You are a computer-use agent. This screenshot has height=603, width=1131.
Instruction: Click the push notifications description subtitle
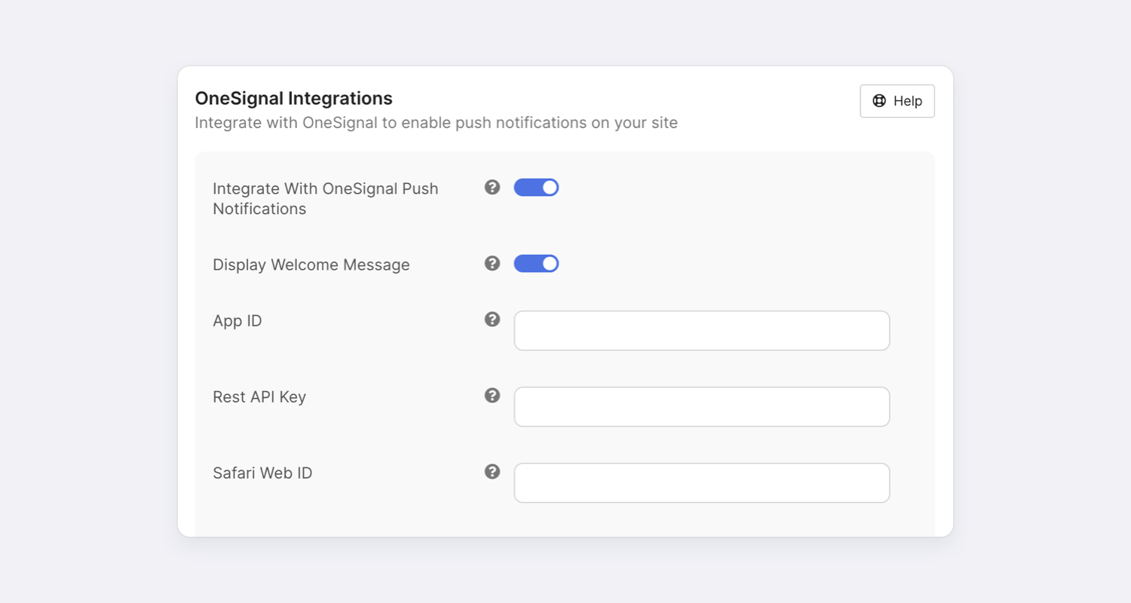point(436,123)
